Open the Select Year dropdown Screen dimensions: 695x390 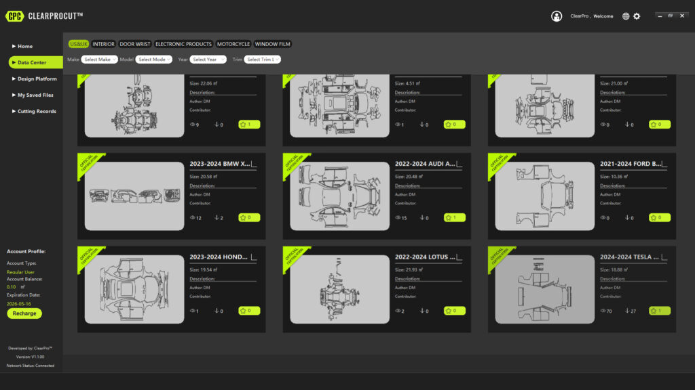[x=208, y=60]
